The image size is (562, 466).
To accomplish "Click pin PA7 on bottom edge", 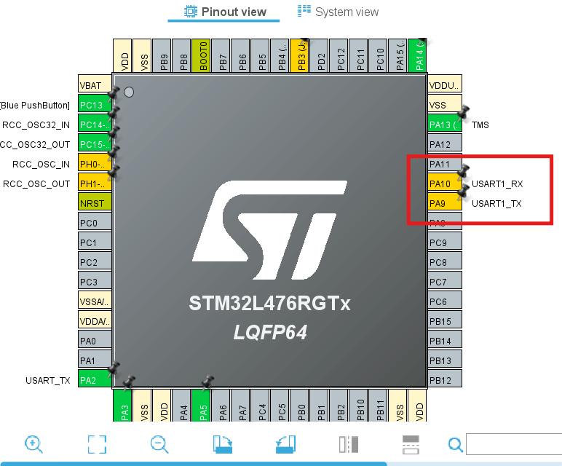I will point(240,406).
